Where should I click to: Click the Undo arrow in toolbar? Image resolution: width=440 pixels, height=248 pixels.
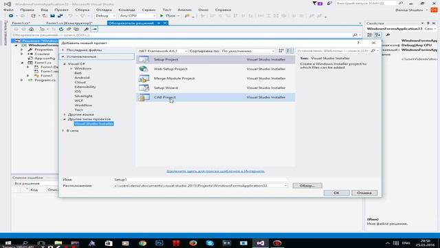coord(70,16)
